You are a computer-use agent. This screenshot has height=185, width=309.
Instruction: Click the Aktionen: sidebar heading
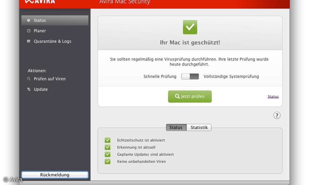point(37,71)
